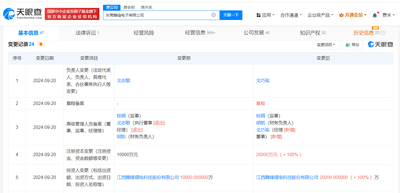This screenshot has width=400, height=193.
Task: Open 胡凯 link in row 3 变更后 column
Action: pyautogui.click(x=261, y=123)
